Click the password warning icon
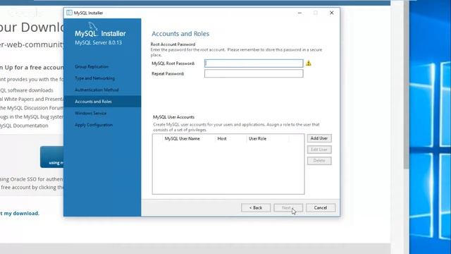The image size is (451, 254). 309,63
